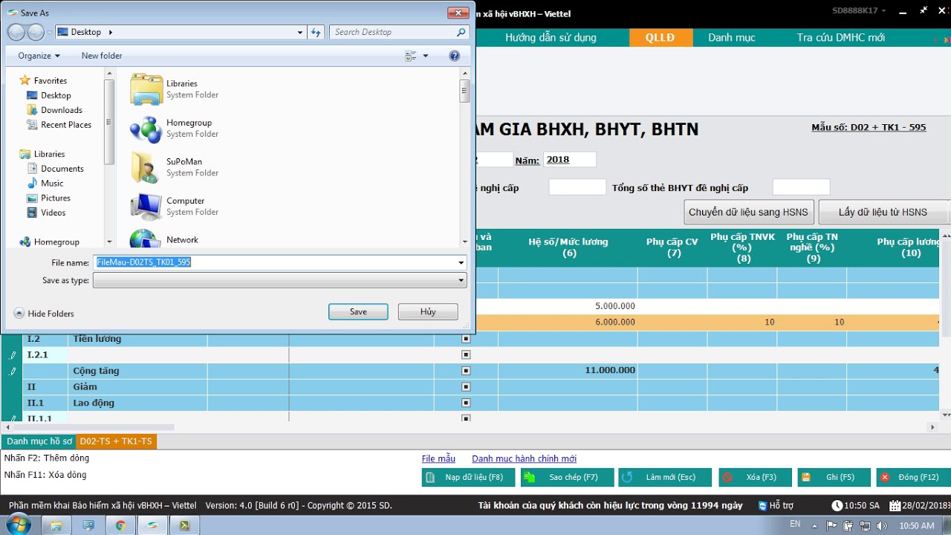Click the Save button

pos(358,312)
